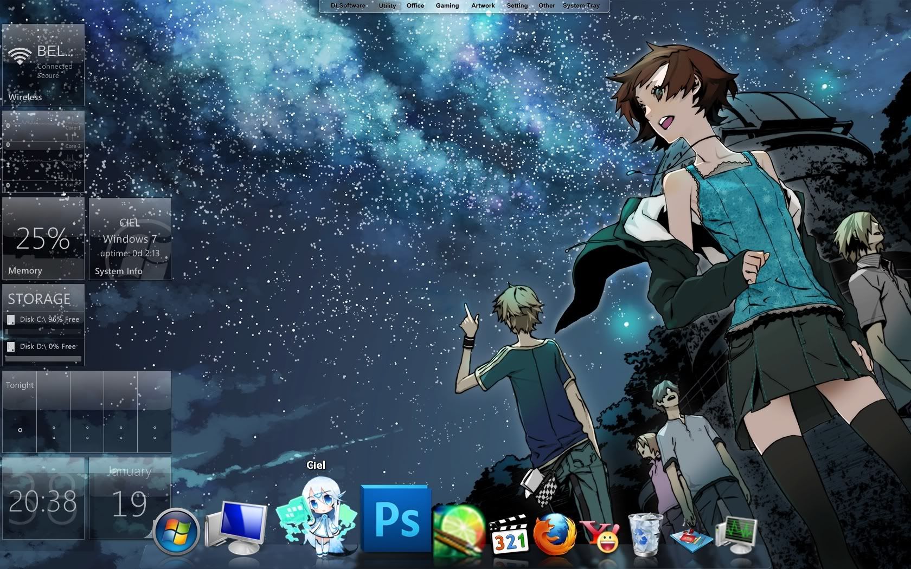Screen dimensions: 911x569
Task: Open the Other menu
Action: tap(547, 5)
